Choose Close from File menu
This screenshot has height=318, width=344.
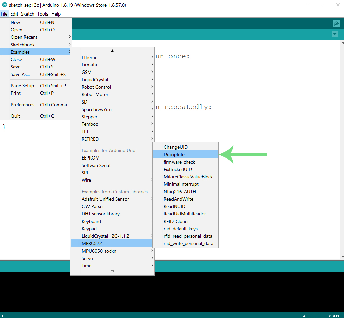pos(35,59)
